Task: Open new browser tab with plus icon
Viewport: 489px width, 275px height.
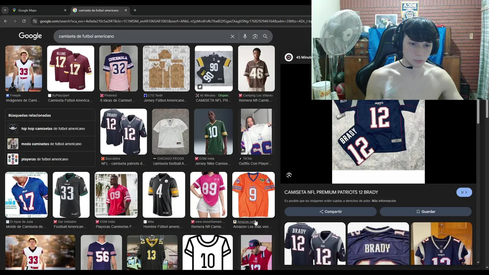Action: click(135, 10)
